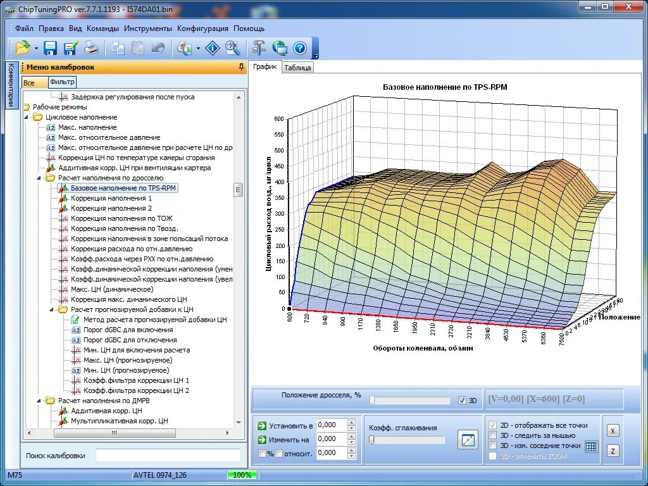Select the Фильтр tab
The width and height of the screenshot is (648, 486).
tap(63, 82)
